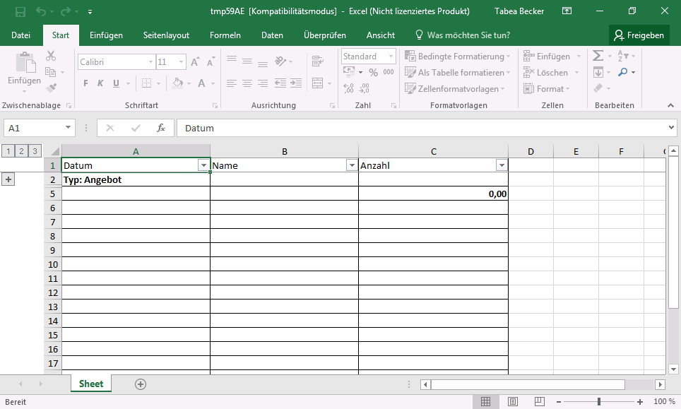Increase font size with large A icon
Viewport: 681px width, 409px height.
(x=196, y=62)
